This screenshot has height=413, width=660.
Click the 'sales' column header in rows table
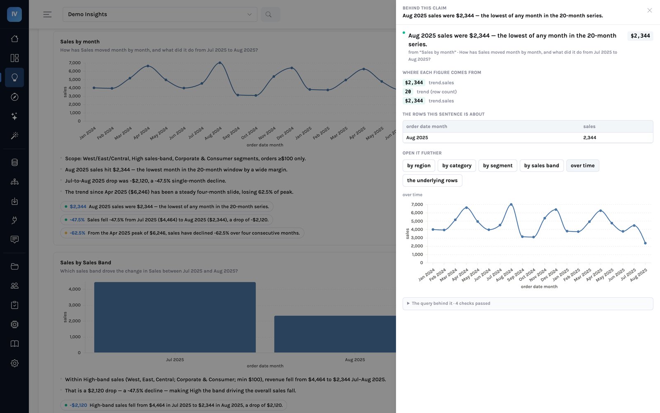coord(589,126)
